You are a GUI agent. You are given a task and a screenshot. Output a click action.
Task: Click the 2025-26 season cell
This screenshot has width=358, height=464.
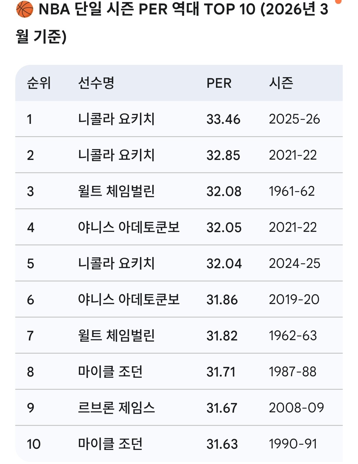pyautogui.click(x=294, y=119)
